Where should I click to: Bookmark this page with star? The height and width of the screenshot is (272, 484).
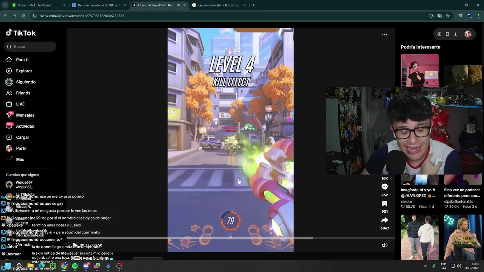click(448, 16)
